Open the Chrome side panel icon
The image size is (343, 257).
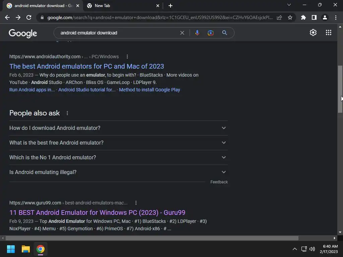(314, 17)
